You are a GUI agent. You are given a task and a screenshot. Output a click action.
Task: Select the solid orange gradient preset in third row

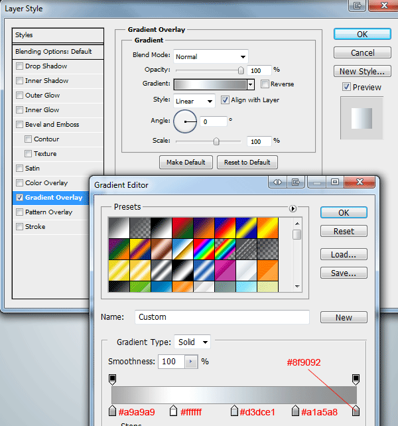point(268,270)
